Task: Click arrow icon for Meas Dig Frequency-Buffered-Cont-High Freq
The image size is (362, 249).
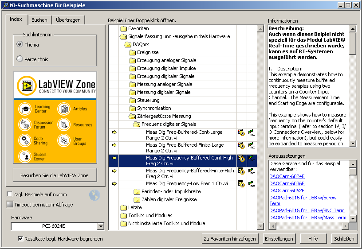Action: coord(114,158)
